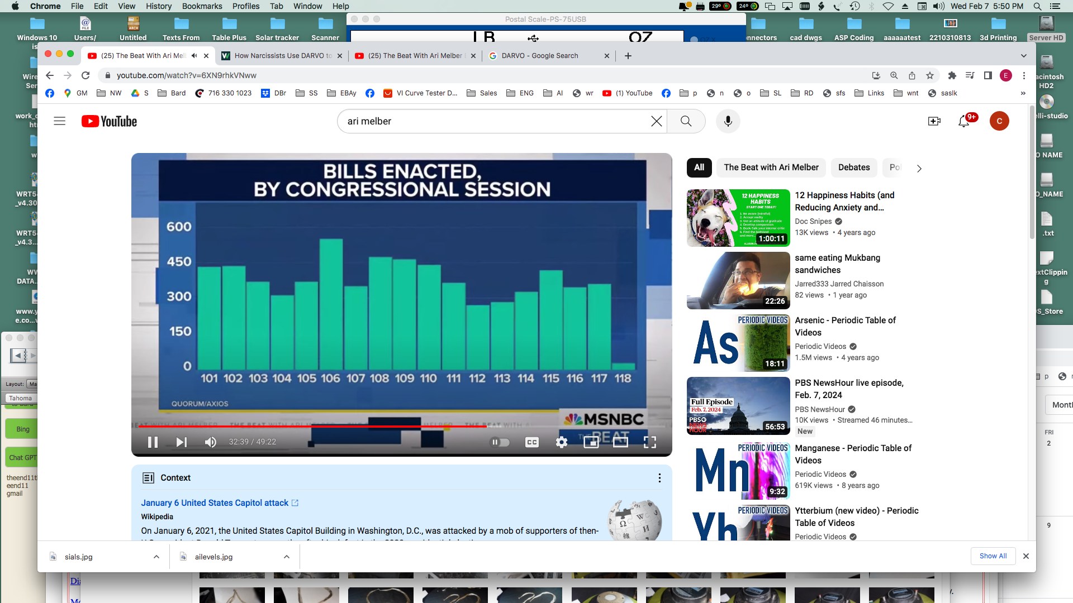Click the create video icon
Image resolution: width=1073 pixels, height=603 pixels.
click(x=934, y=121)
